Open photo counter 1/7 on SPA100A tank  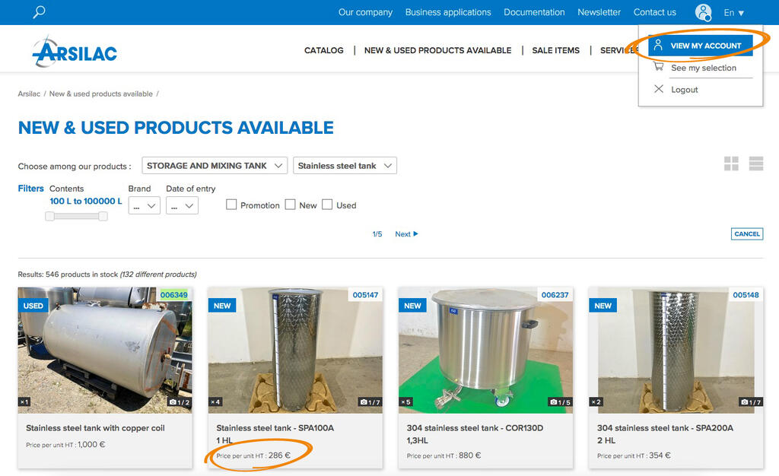370,402
